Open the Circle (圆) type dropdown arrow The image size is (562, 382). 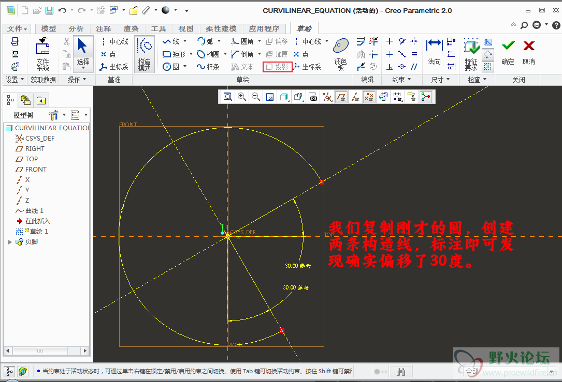pos(185,67)
